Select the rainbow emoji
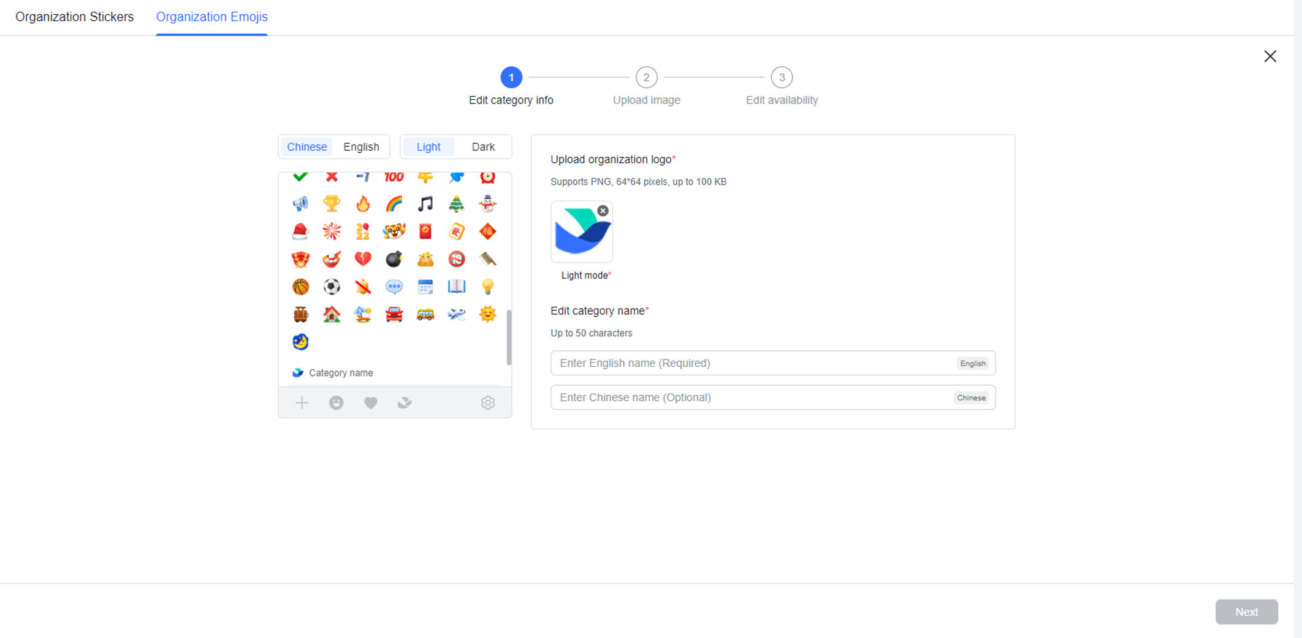The height and width of the screenshot is (638, 1302). 394,203
